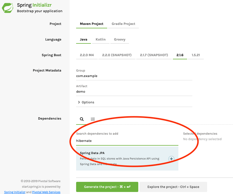Expand the Options section chevron
This screenshot has width=233, height=194.
click(x=79, y=102)
